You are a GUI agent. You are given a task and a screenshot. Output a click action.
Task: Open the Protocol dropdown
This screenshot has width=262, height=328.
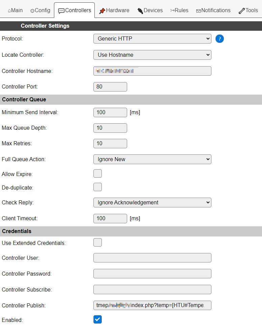coord(152,39)
